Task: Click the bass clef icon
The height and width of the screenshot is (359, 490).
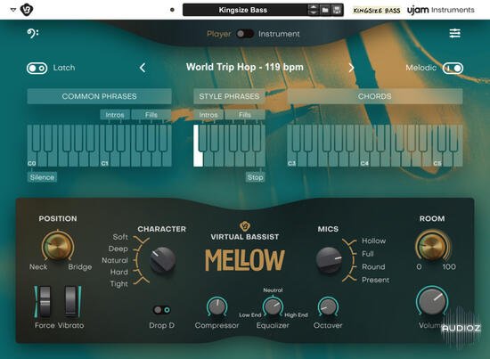Action: [32, 33]
